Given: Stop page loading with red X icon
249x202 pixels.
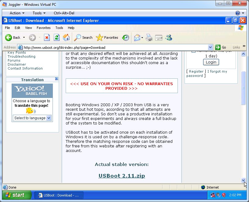Looking at the screenshot, I should (47, 38).
